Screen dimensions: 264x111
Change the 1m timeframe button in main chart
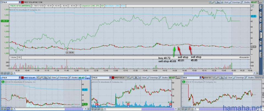point(218,2)
